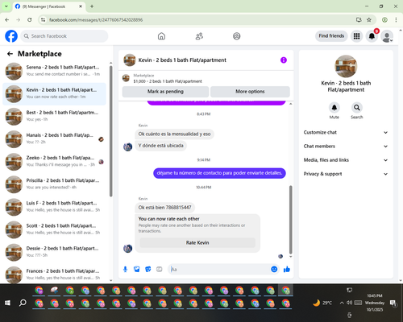Open Kevin's chat profile picture in right panel
Viewport: 403px width, 322px height.
click(x=346, y=66)
